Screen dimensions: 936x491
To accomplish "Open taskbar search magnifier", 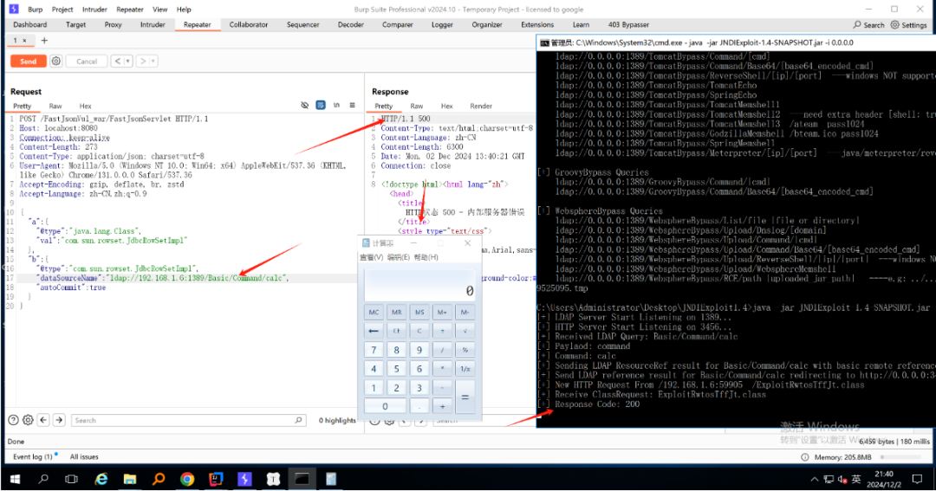I will click(x=43, y=479).
